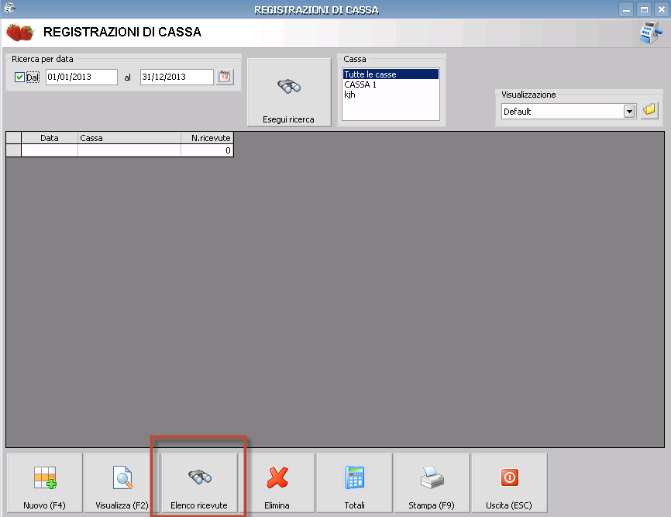
Task: Toggle the Dal date filter checkbox
Action: coord(19,77)
